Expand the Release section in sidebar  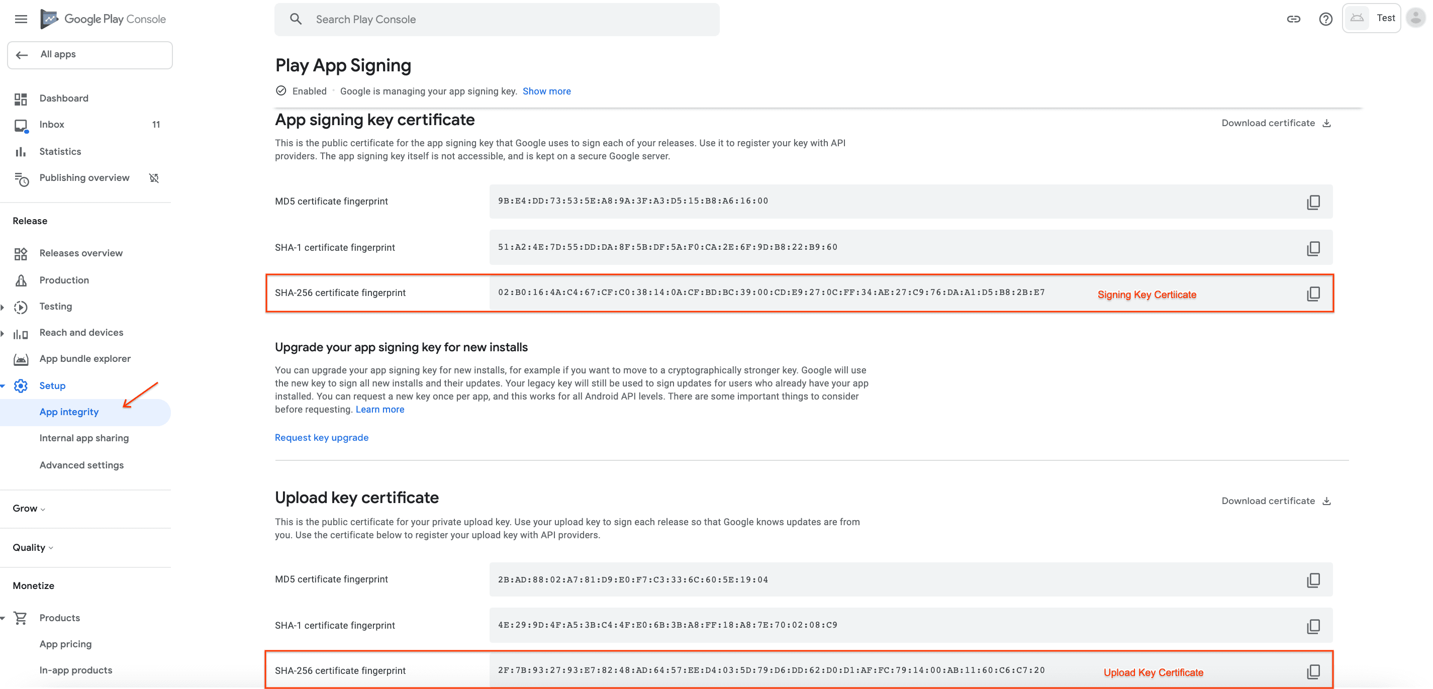[31, 220]
